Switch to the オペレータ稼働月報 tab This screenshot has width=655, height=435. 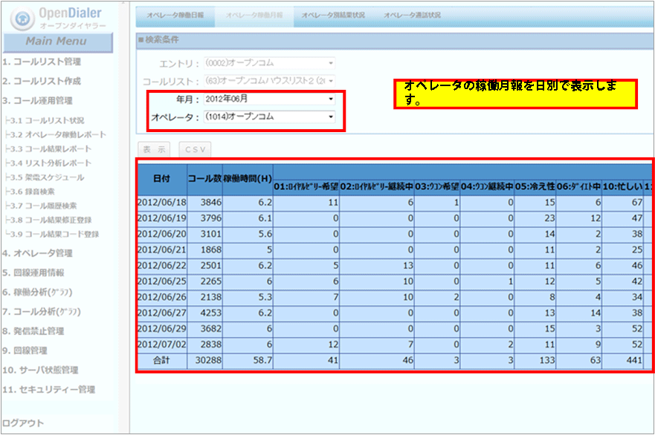pos(254,16)
